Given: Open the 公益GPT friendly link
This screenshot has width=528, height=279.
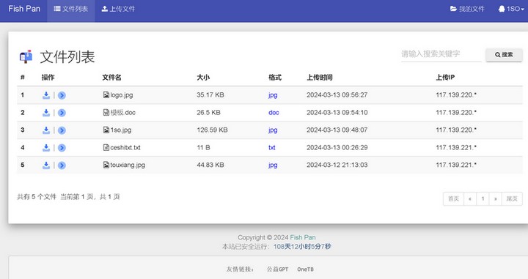Looking at the screenshot, I should point(277,269).
